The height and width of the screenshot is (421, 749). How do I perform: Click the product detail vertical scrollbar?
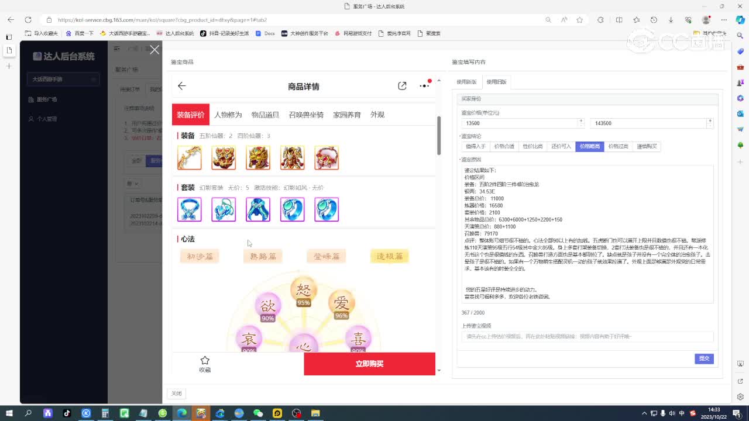click(x=439, y=136)
